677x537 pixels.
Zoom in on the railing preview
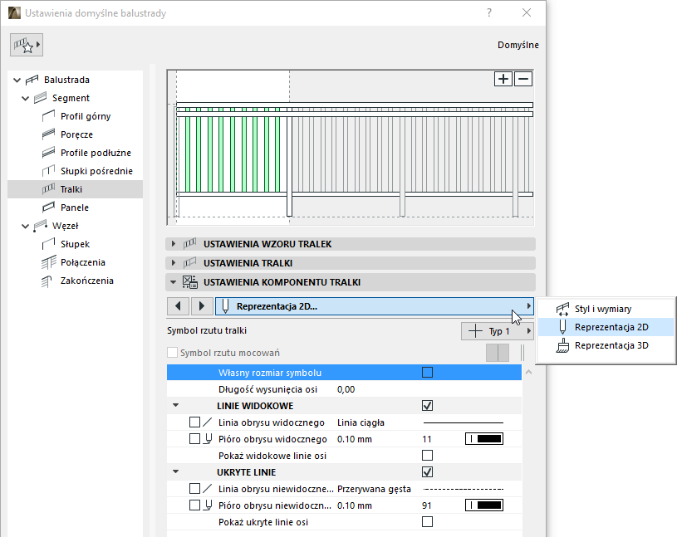(x=503, y=79)
